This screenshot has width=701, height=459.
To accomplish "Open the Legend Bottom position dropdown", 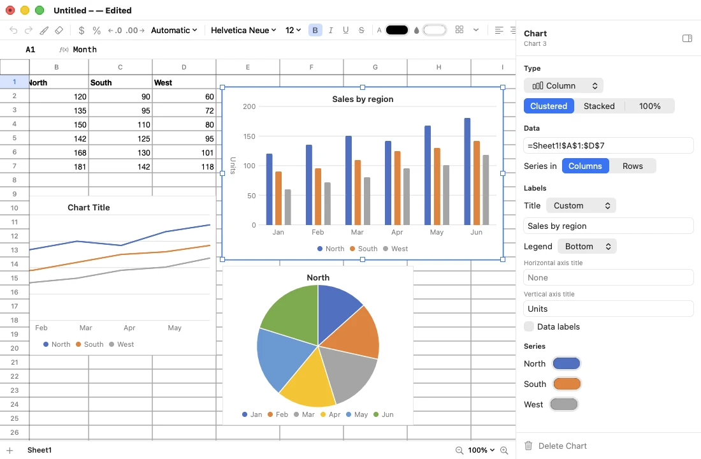I will click(x=588, y=246).
